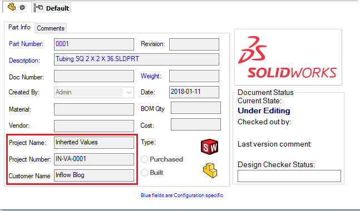The width and height of the screenshot is (360, 211).
Task: Click the SOLIDWORKS logo image
Action: [x=288, y=57]
